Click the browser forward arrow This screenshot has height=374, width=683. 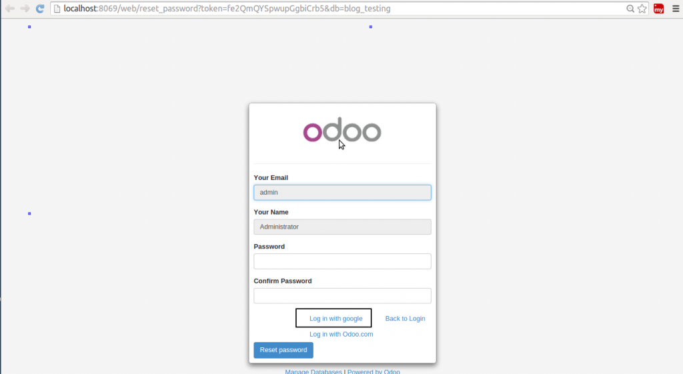click(x=25, y=8)
